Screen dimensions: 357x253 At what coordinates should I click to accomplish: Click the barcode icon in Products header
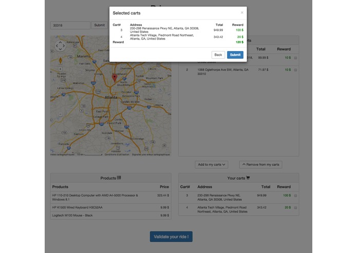119,178
